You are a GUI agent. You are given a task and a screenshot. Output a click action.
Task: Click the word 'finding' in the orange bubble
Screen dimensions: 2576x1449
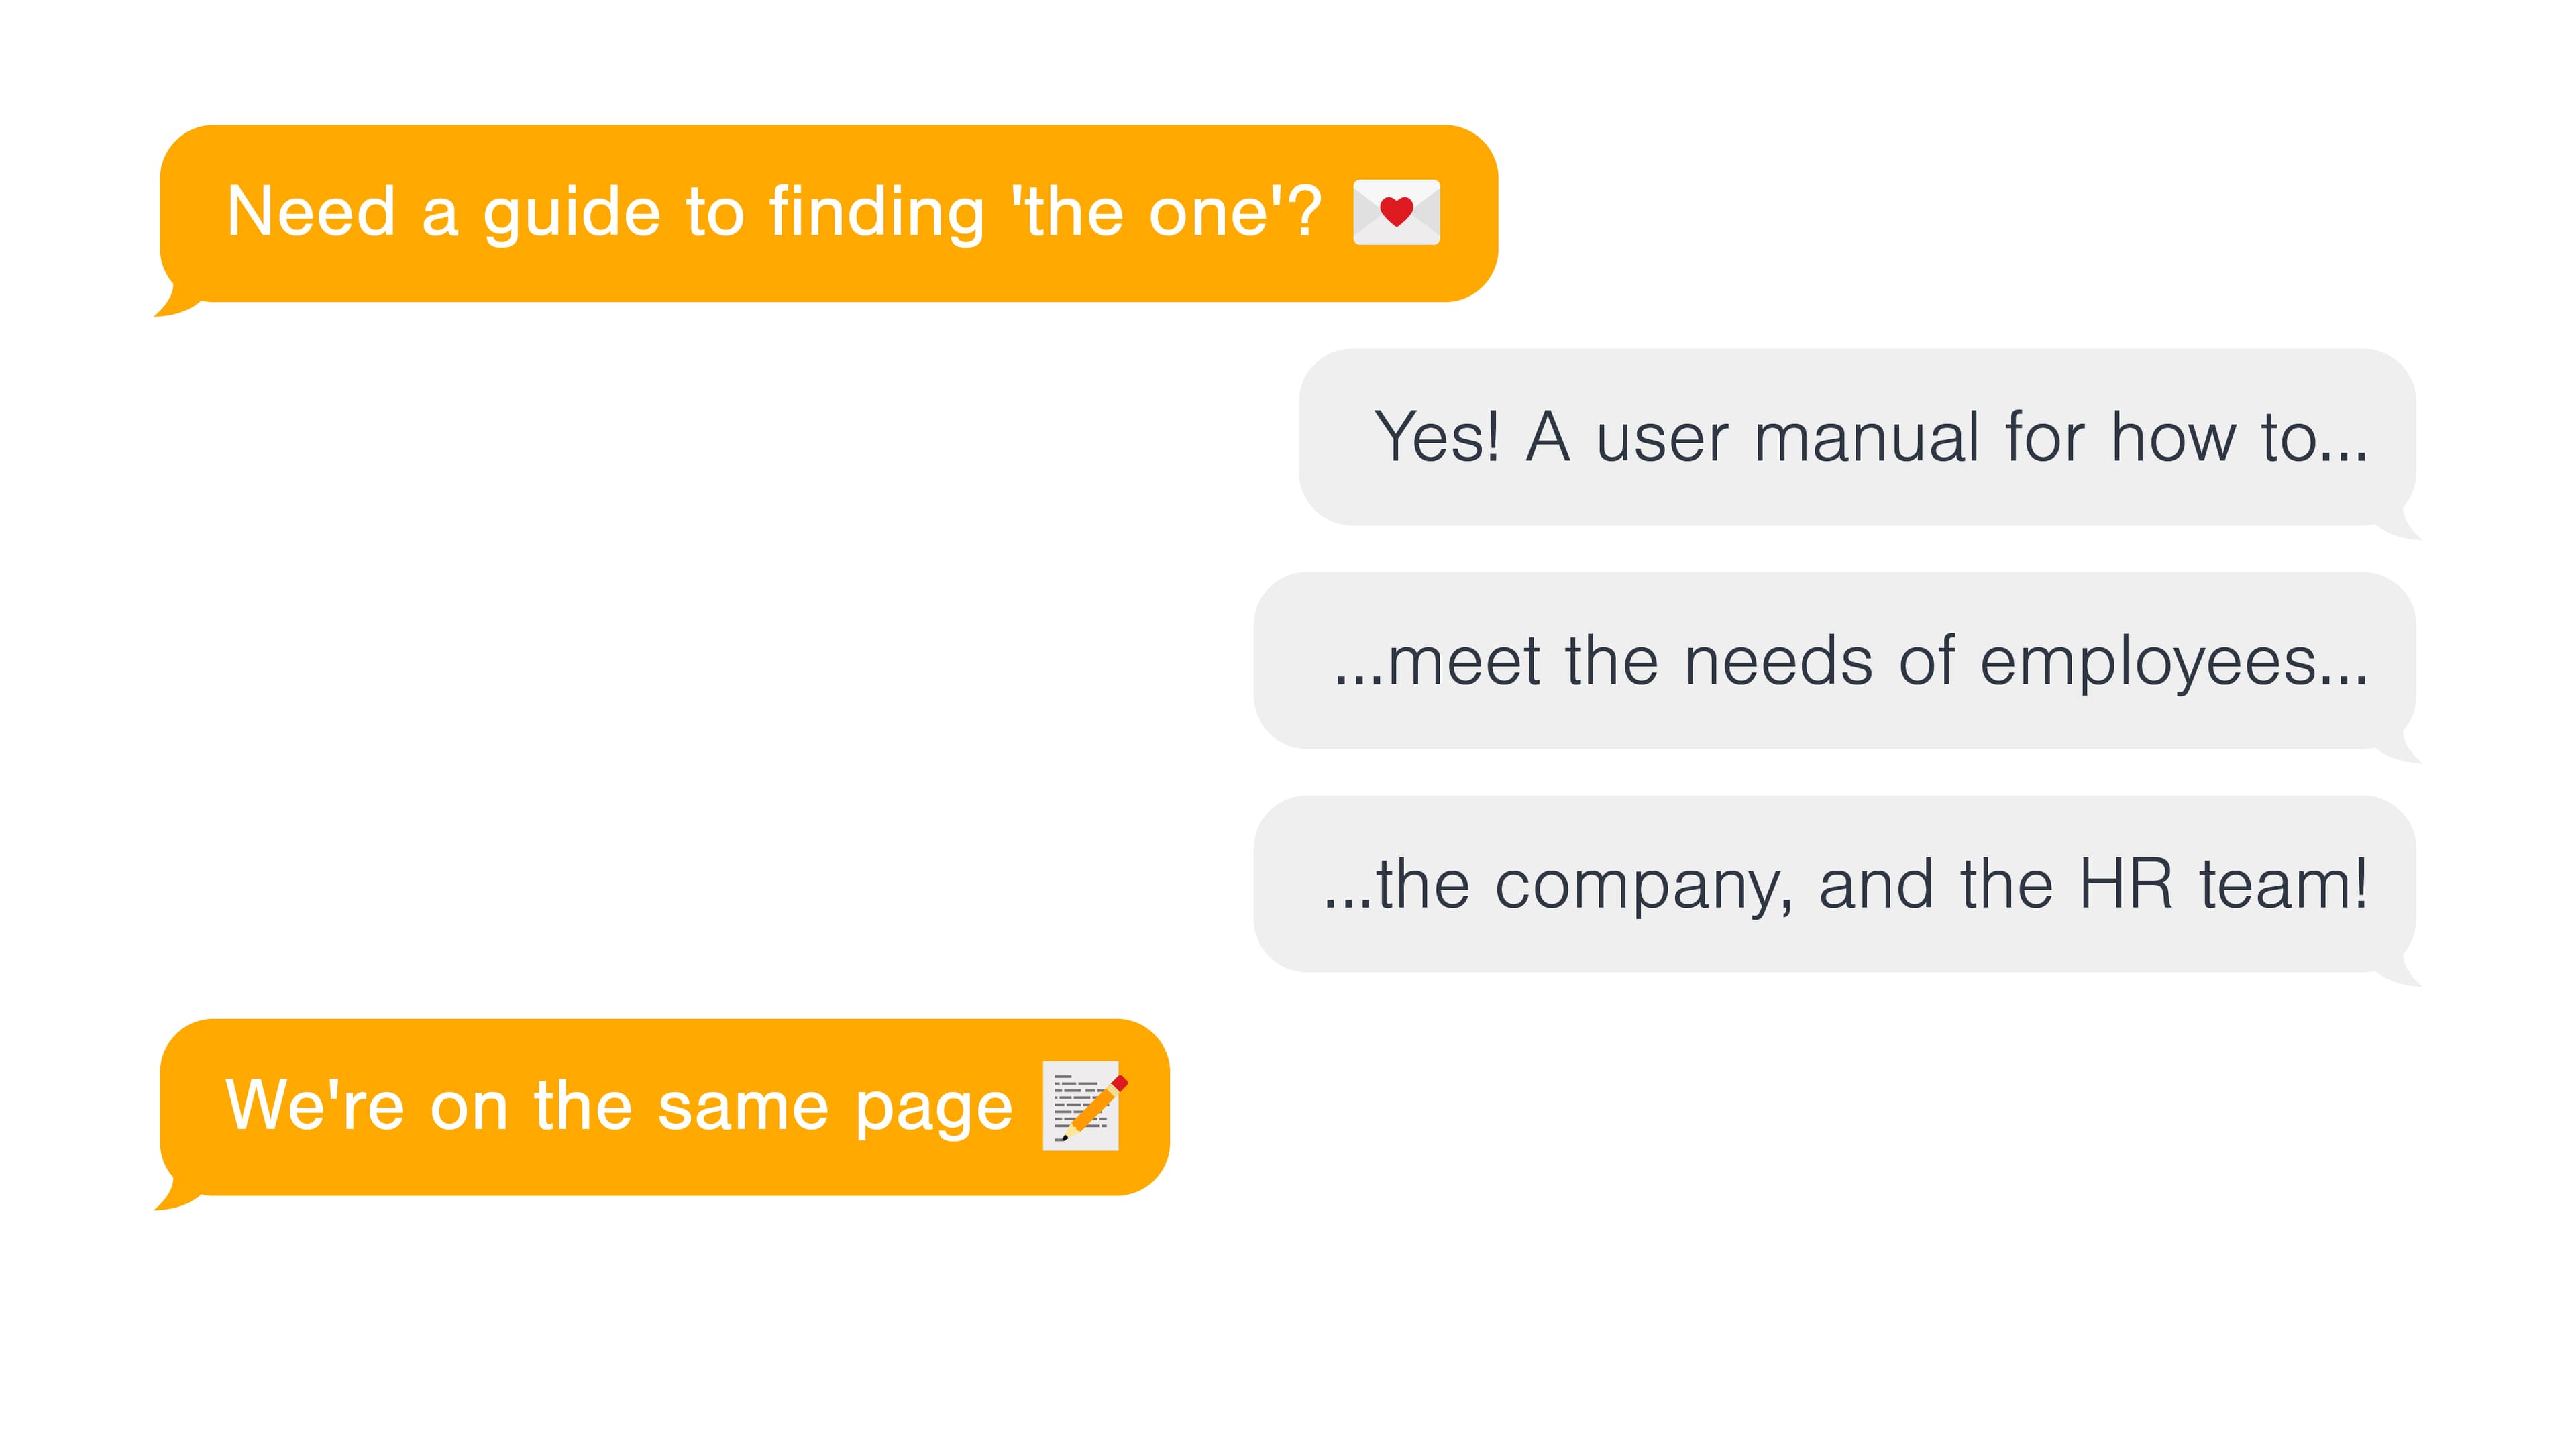pos(876,213)
